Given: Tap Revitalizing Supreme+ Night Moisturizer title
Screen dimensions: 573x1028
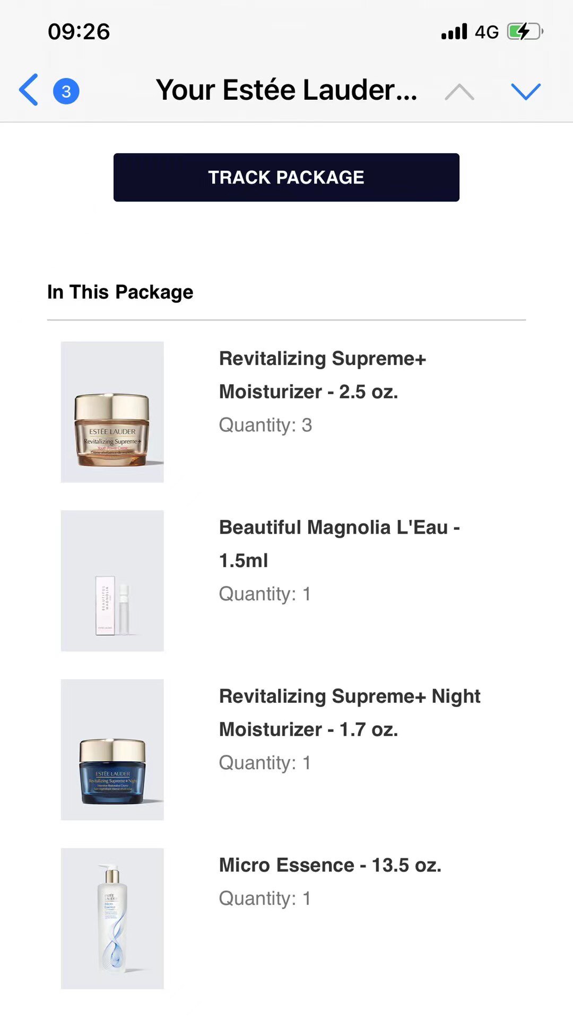Looking at the screenshot, I should 350,712.
